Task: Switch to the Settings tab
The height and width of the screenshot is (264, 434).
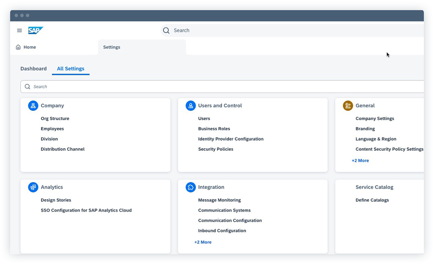Action: tap(112, 47)
